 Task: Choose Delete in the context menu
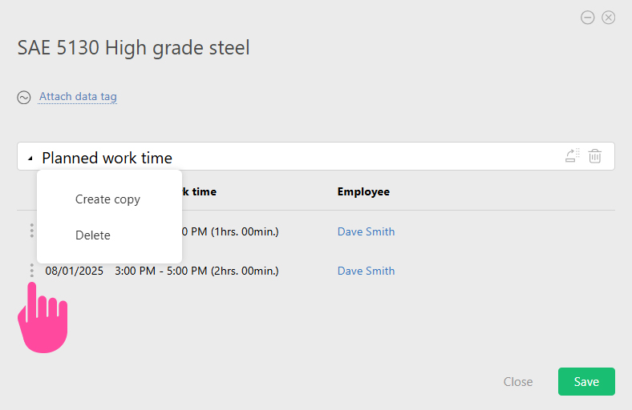click(x=93, y=235)
